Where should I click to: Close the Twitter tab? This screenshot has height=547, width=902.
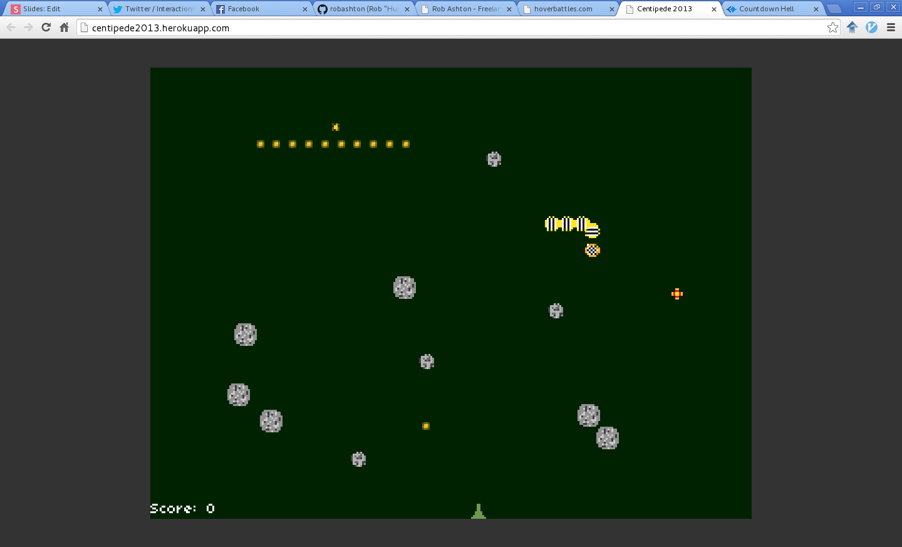(x=202, y=9)
